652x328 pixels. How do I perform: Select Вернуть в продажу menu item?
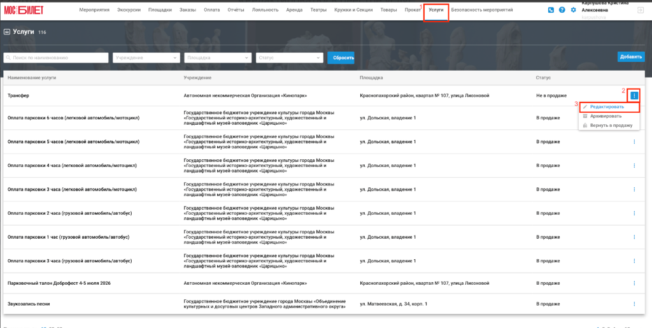(x=609, y=125)
